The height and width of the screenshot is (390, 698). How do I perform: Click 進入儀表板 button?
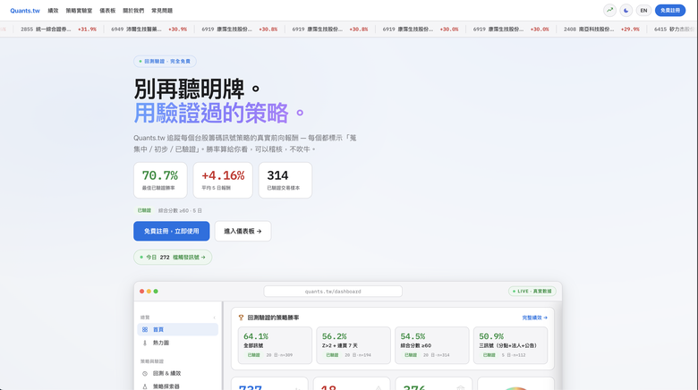click(243, 231)
